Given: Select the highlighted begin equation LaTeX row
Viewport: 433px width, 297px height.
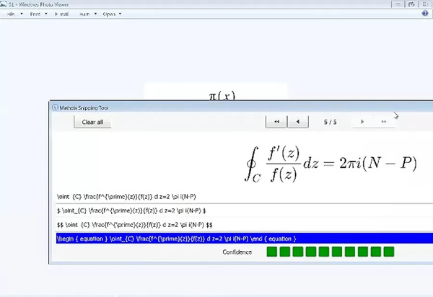Looking at the screenshot, I should 245,239.
